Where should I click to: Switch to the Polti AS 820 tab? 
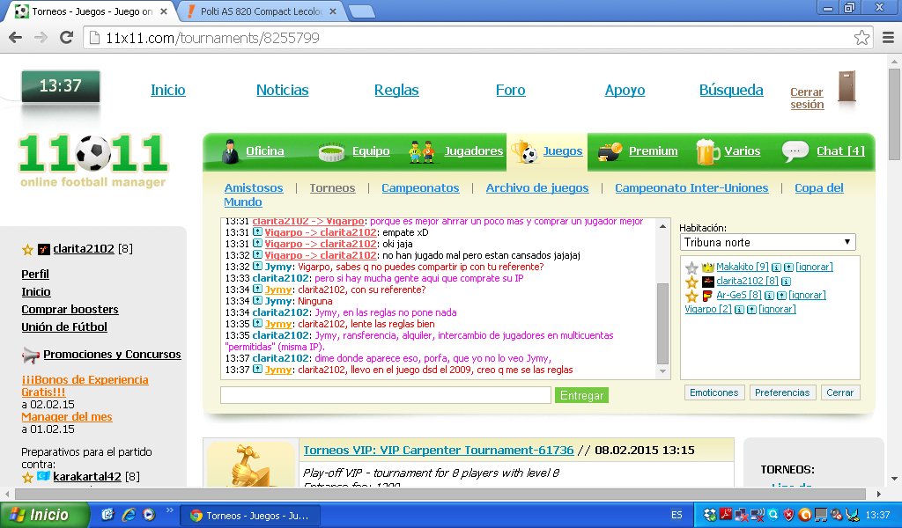261,11
